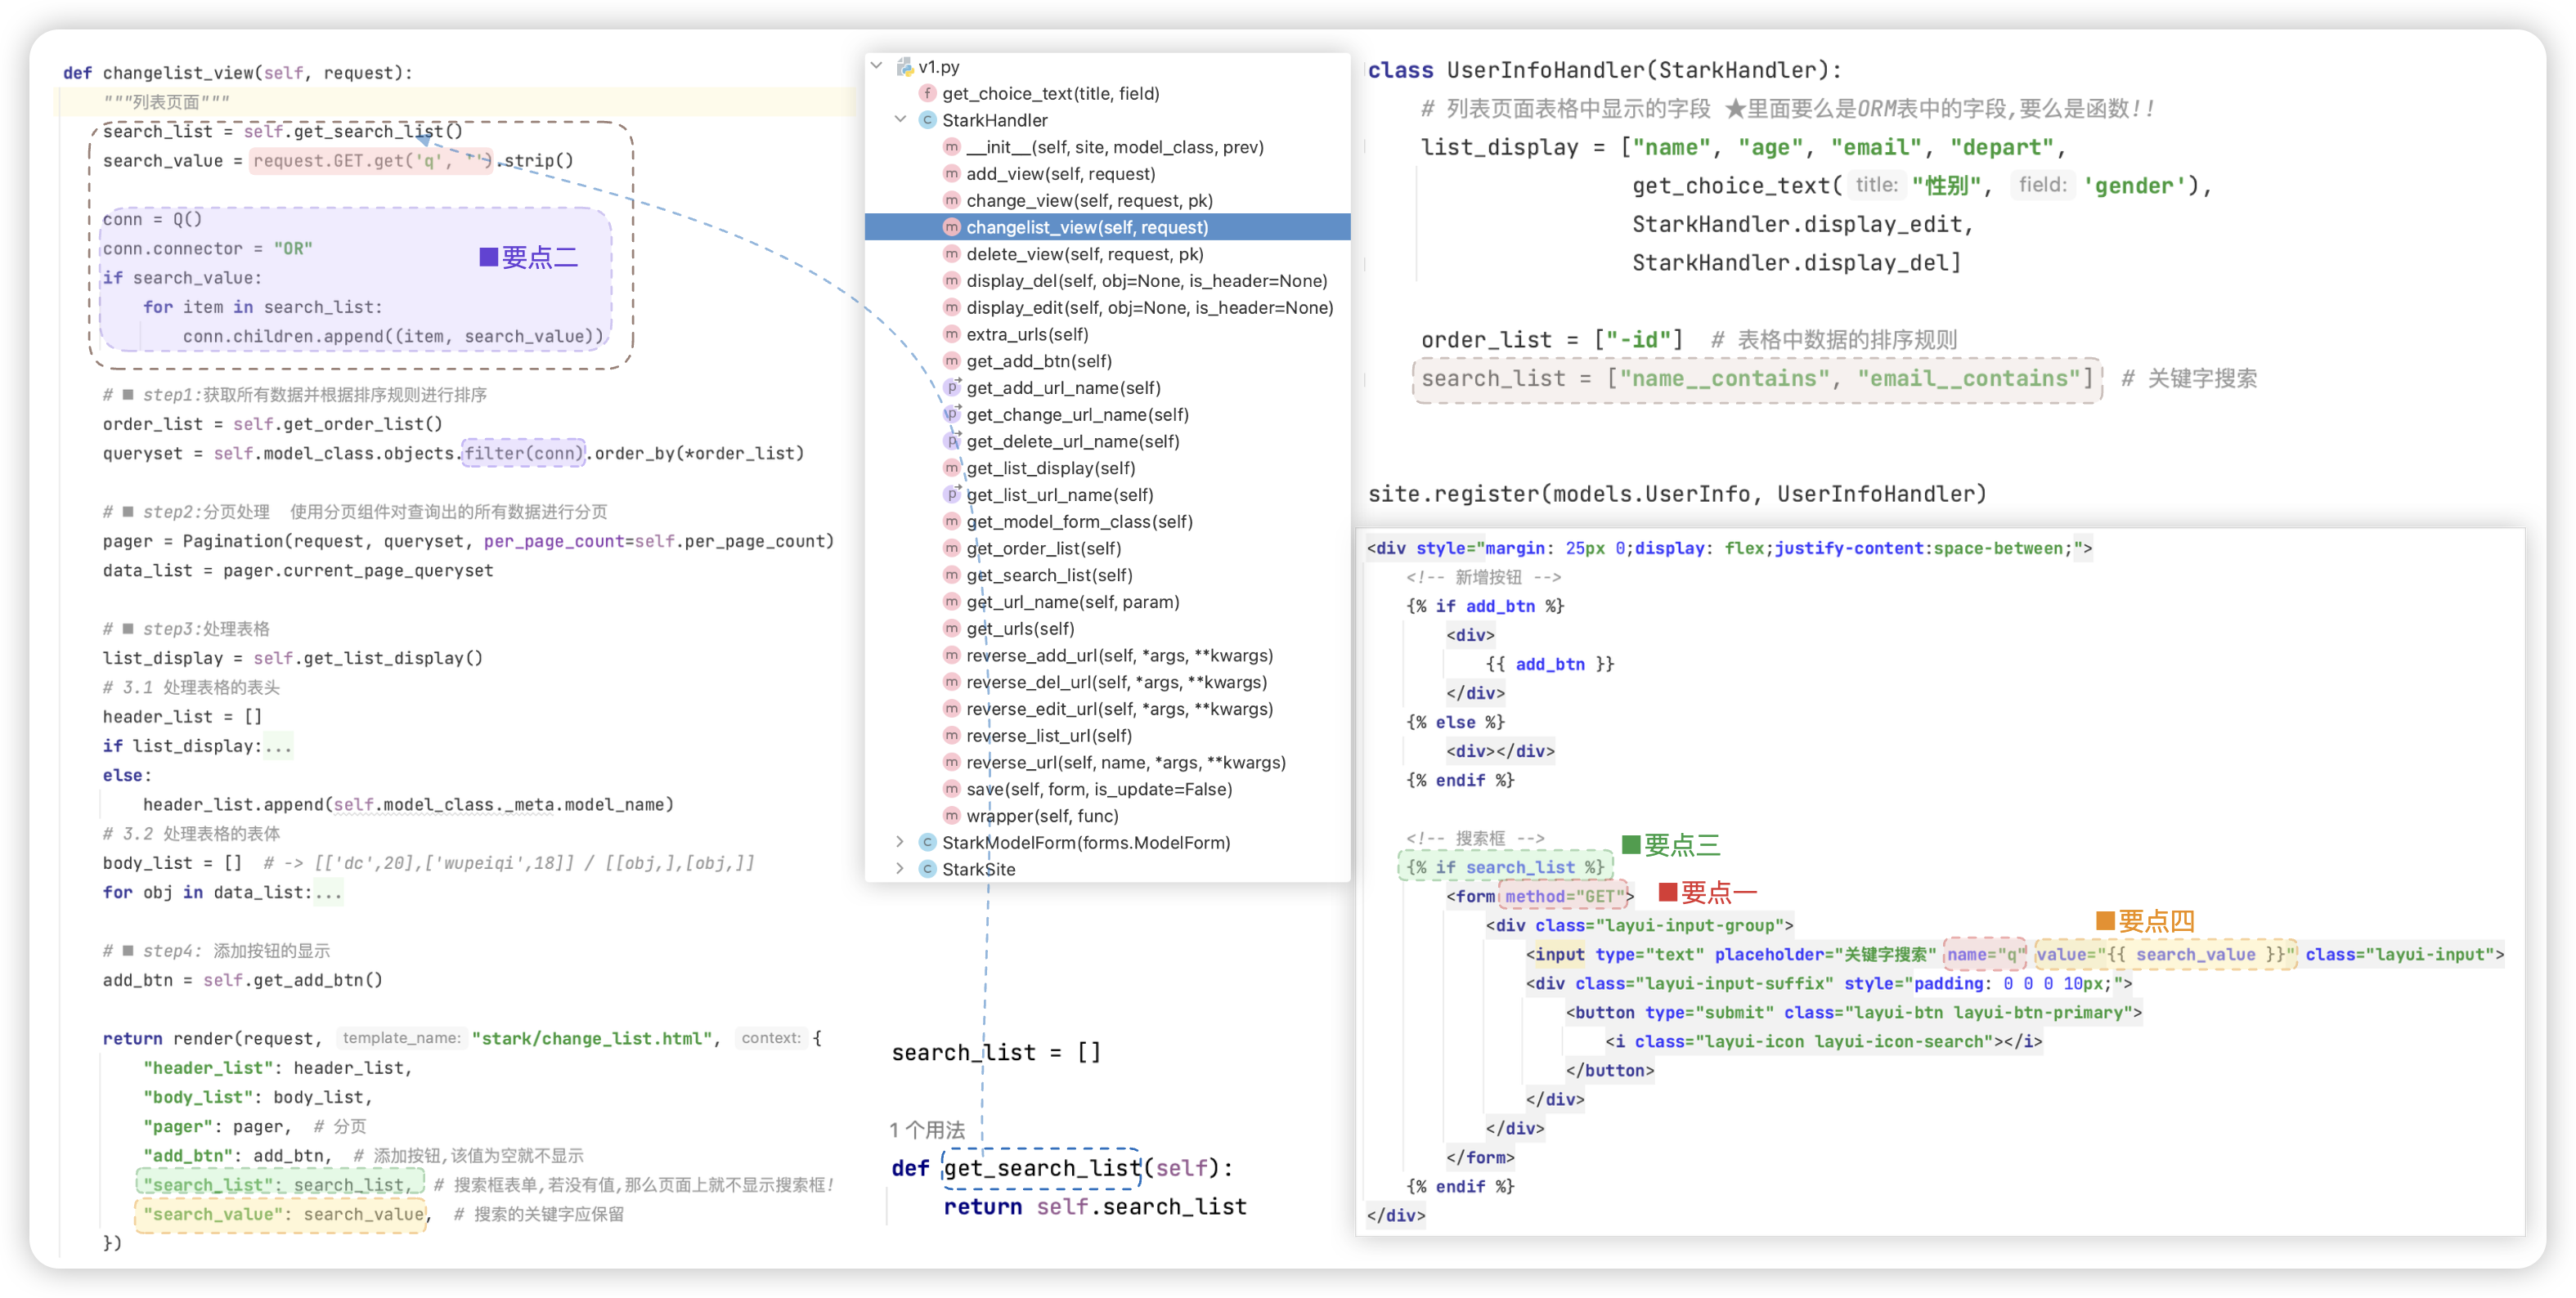The image size is (2576, 1298).
Task: Click the template_name inlay hint in render call
Action: pyautogui.click(x=402, y=1038)
